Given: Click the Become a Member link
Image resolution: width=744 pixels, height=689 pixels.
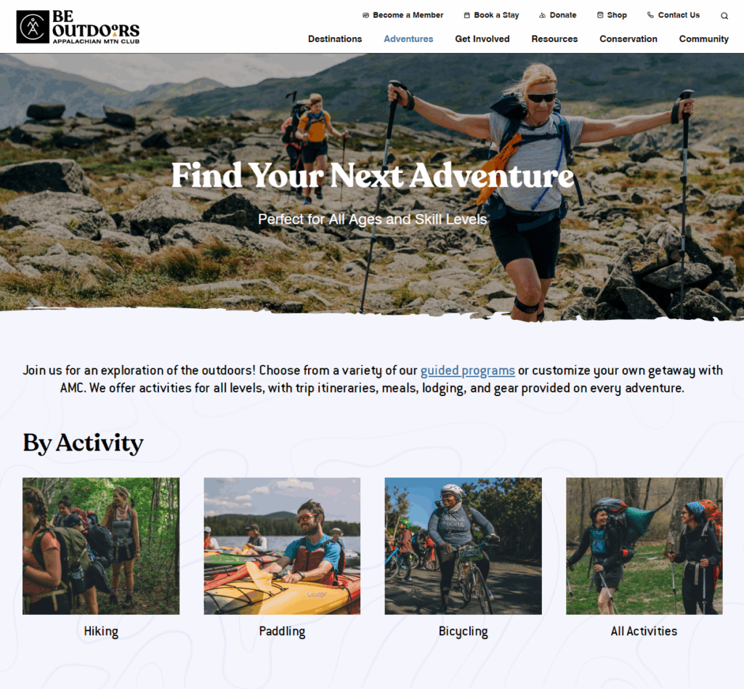Looking at the screenshot, I should 408,15.
